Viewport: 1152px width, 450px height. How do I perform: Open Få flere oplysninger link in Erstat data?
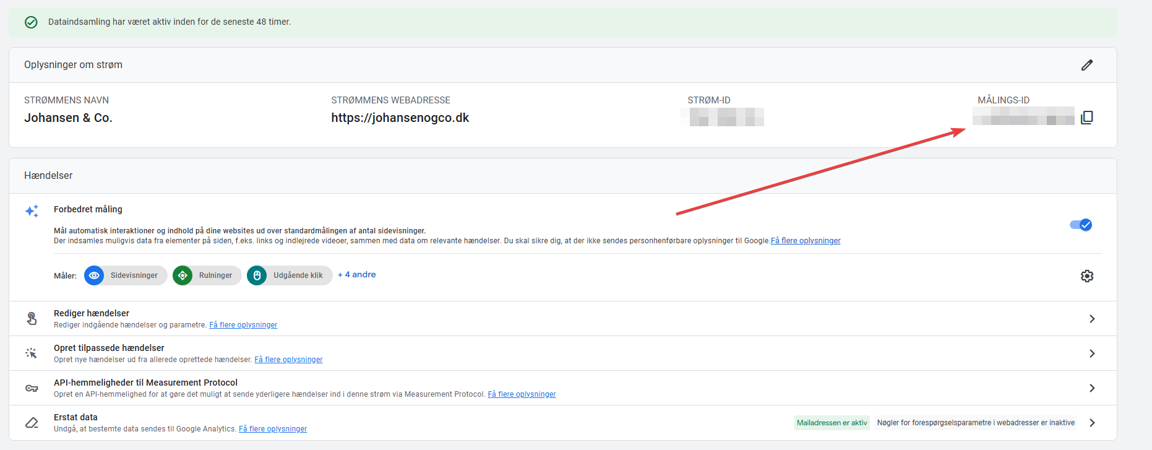273,429
